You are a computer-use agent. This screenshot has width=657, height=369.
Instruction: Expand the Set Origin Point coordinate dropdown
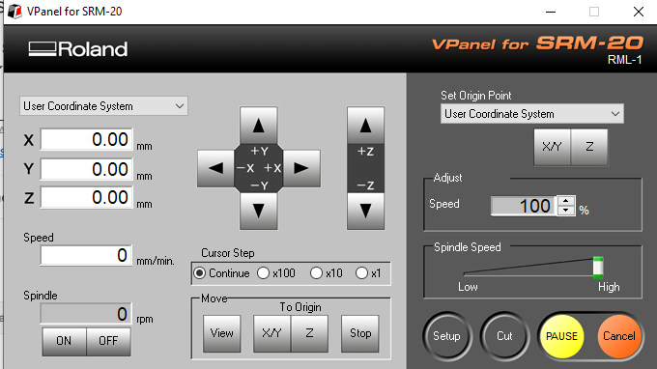532,114
